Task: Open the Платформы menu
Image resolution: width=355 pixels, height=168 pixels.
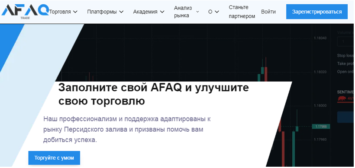Action: tap(102, 12)
